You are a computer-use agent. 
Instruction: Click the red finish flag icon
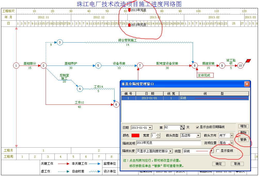point(248,61)
